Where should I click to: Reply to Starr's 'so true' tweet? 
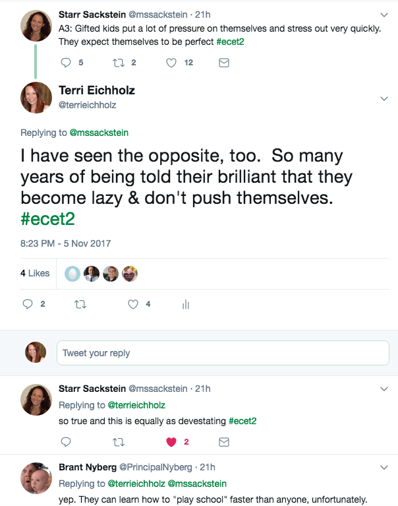tap(65, 441)
